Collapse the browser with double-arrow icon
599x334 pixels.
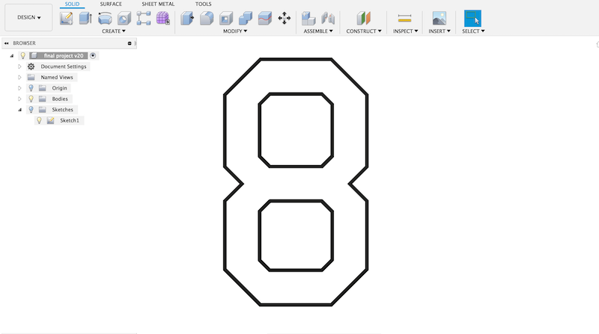point(7,43)
